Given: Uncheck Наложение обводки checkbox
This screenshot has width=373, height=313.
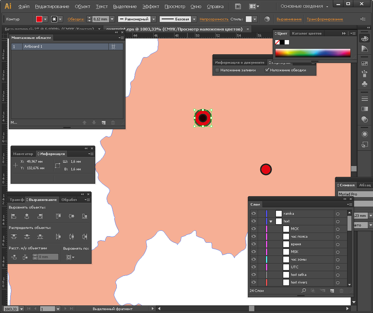Looking at the screenshot, I should coord(267,70).
